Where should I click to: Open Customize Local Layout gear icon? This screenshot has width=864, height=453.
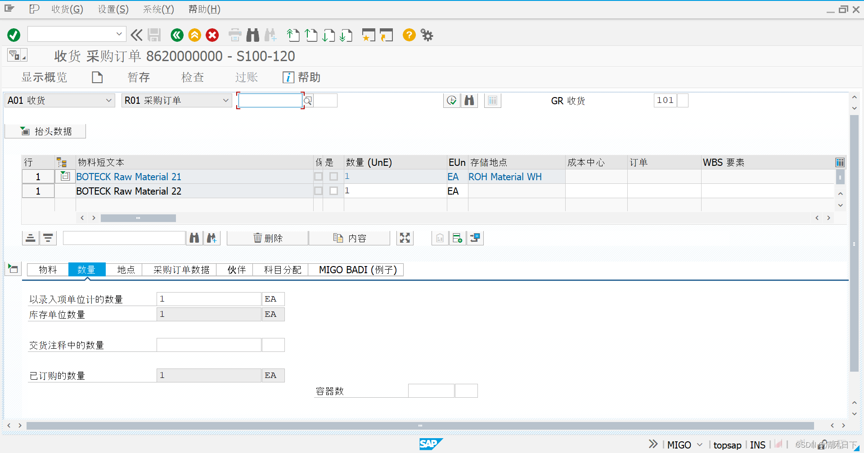427,35
